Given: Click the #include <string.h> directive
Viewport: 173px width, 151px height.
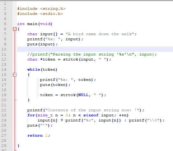Looking at the screenshot, I should (41, 9).
